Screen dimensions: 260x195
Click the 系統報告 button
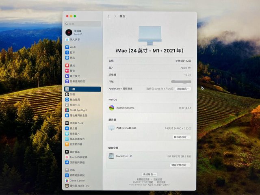click(x=149, y=174)
